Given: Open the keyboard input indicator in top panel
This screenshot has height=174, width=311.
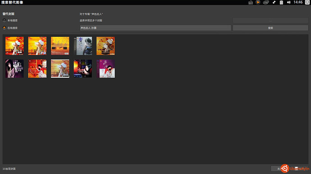Looking at the screenshot, I should (x=251, y=2).
